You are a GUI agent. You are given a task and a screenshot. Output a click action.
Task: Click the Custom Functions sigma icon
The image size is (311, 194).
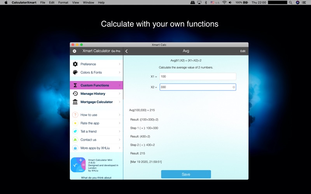(x=75, y=85)
